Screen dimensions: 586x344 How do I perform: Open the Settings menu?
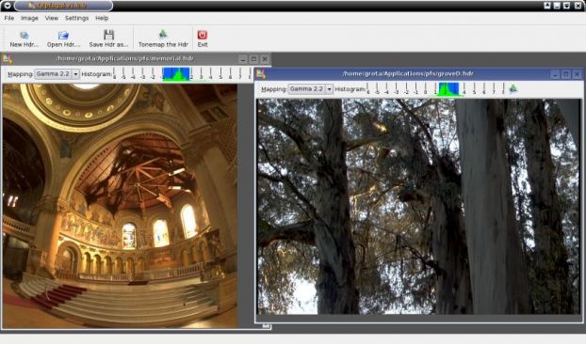tap(76, 18)
